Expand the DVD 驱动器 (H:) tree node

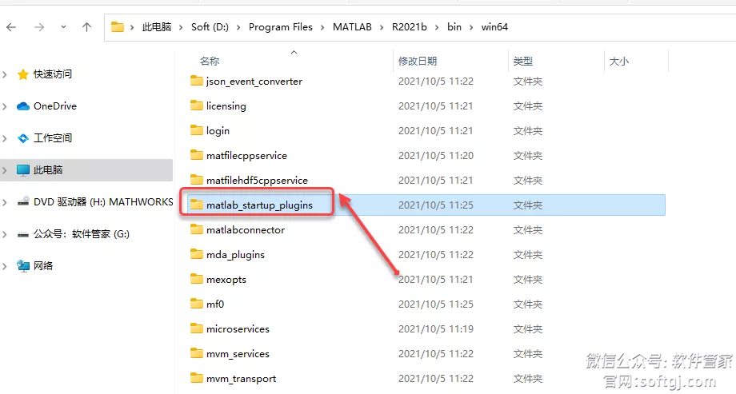pyautogui.click(x=5, y=202)
